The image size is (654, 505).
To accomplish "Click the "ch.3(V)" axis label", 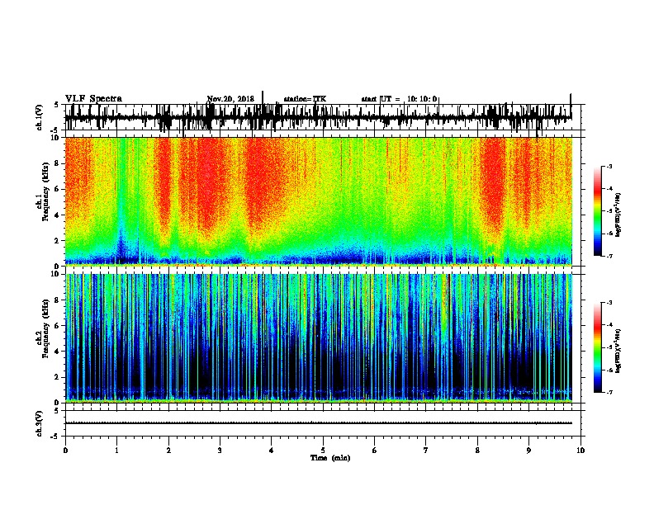I will [40, 423].
